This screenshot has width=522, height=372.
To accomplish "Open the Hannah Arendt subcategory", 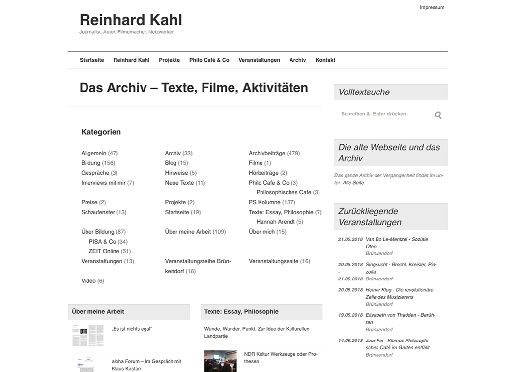I will pos(275,222).
